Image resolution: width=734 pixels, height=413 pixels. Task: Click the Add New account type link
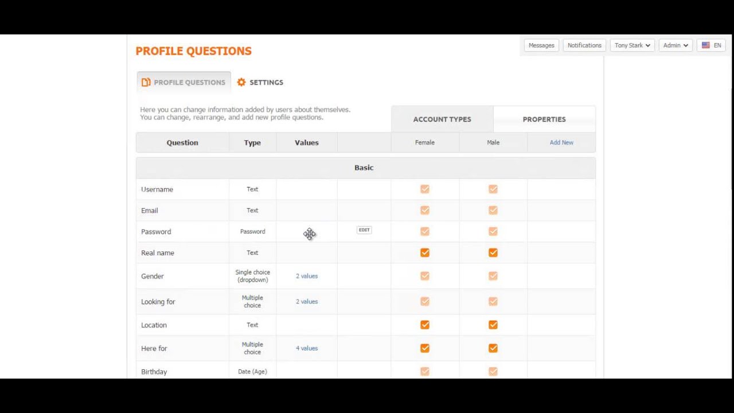click(x=561, y=143)
